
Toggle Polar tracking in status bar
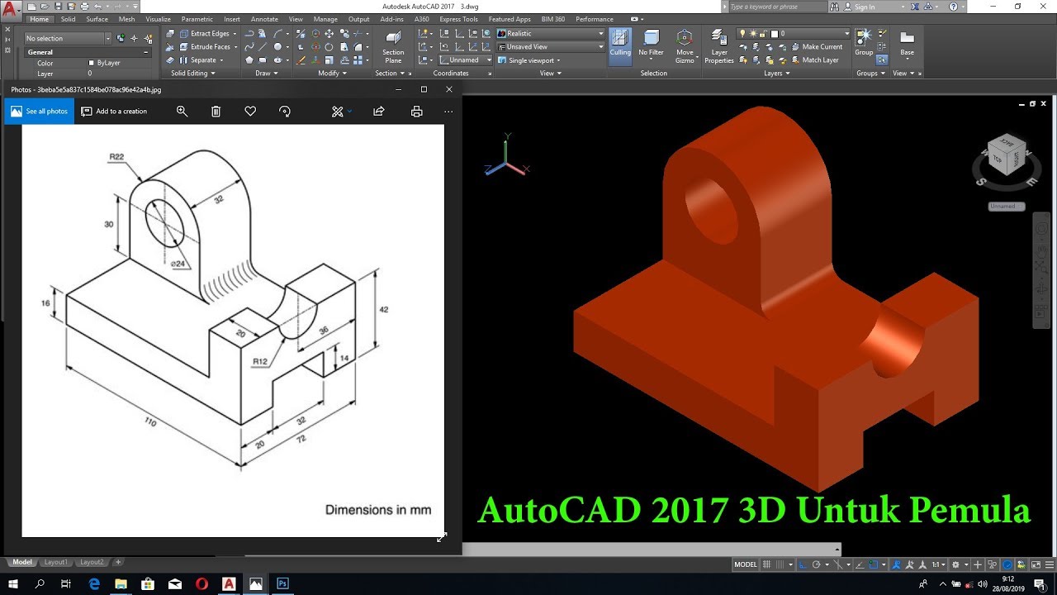click(x=816, y=564)
